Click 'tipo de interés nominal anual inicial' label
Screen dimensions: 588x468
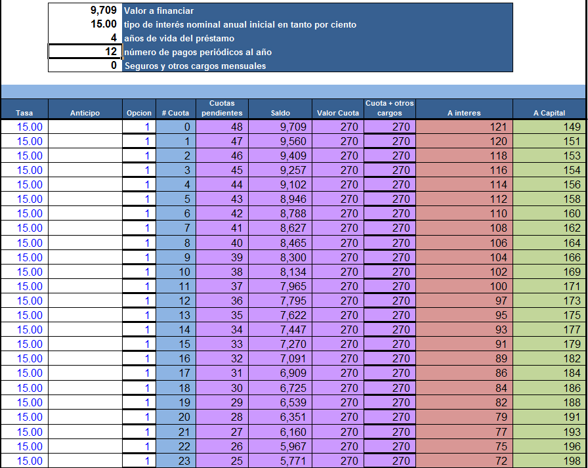pyautogui.click(x=240, y=25)
